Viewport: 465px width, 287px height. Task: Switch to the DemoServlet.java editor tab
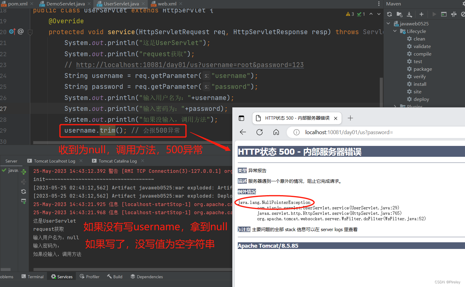click(65, 4)
